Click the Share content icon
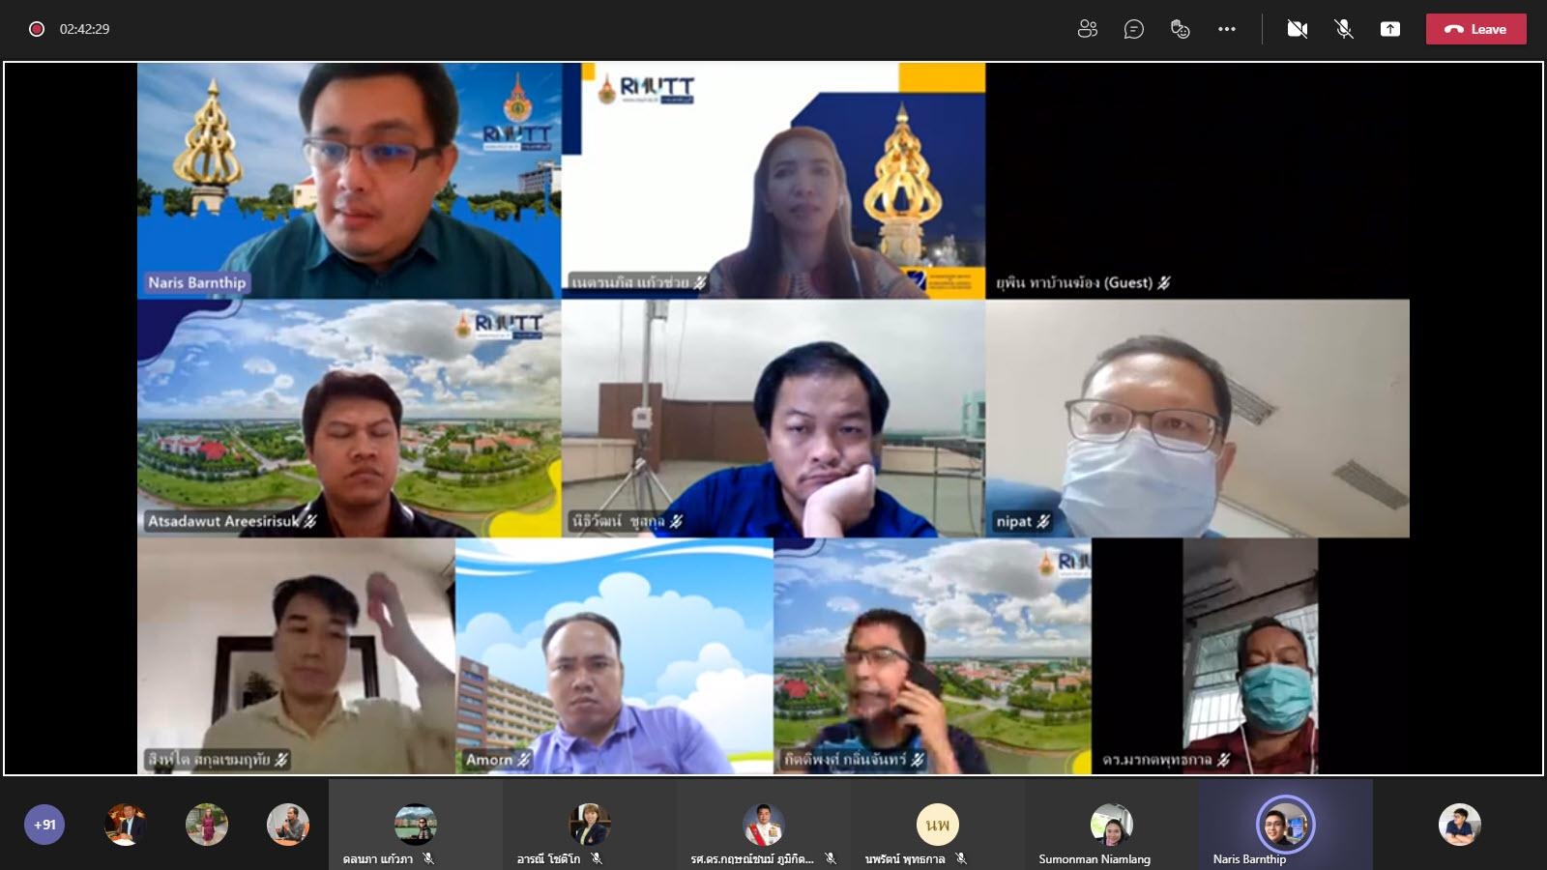Viewport: 1547px width, 870px height. [x=1389, y=29]
